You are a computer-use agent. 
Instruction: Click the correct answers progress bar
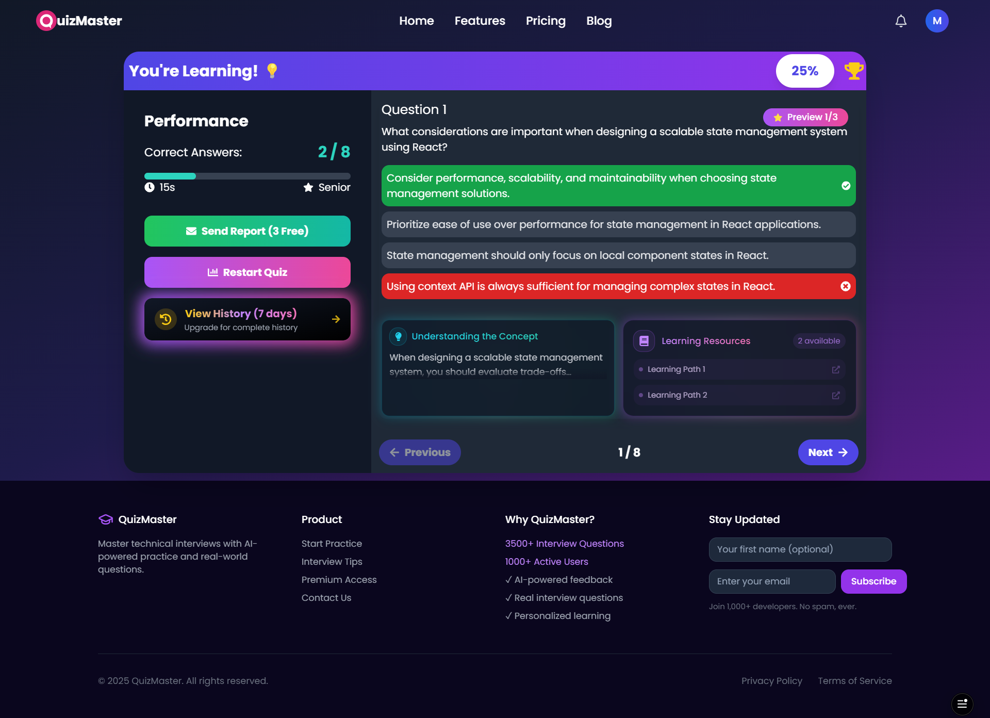(x=247, y=176)
